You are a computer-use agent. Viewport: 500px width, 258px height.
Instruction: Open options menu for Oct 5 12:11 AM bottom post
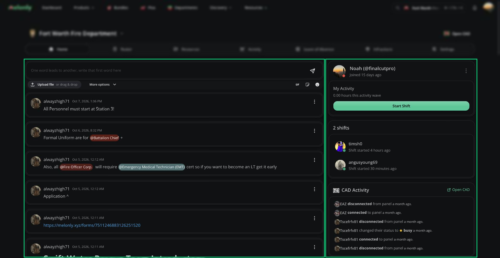pyautogui.click(x=314, y=247)
